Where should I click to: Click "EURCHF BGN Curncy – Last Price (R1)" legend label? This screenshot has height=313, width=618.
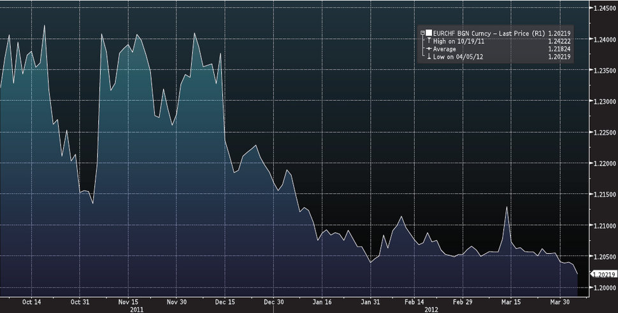(489, 34)
